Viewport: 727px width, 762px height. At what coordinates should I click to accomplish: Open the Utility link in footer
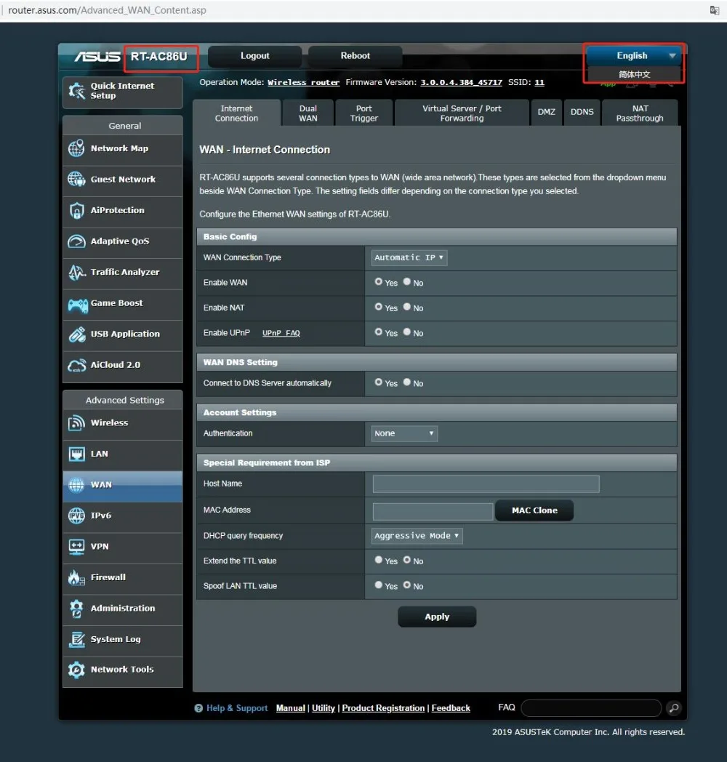pos(324,708)
